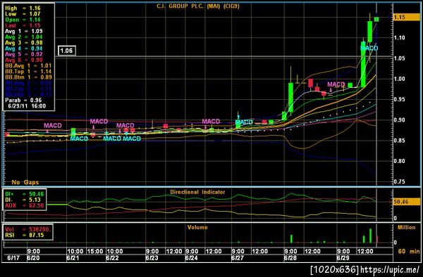Select the RSI = 87.15 legend entry
The height and width of the screenshot is (277, 423).
25,235
